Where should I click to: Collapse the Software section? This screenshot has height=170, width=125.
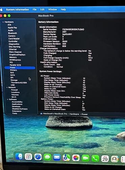tap(8, 99)
